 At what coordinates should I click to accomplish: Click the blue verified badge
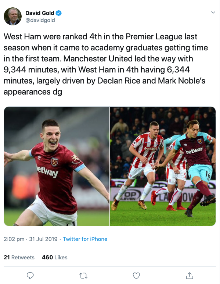(x=58, y=13)
